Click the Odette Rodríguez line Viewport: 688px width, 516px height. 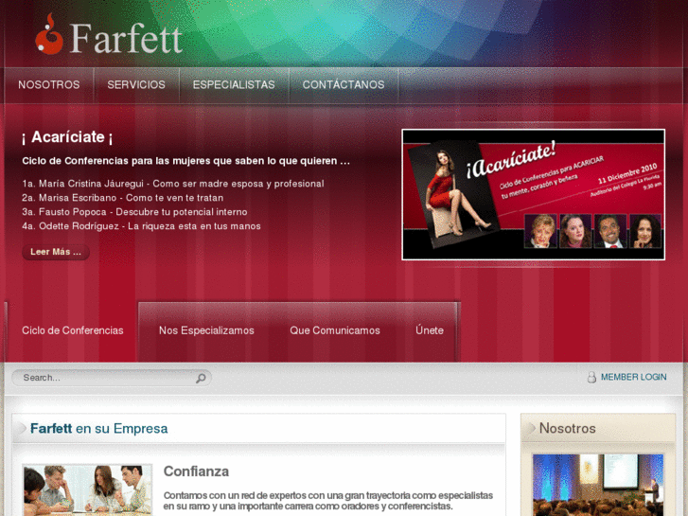coord(141,226)
